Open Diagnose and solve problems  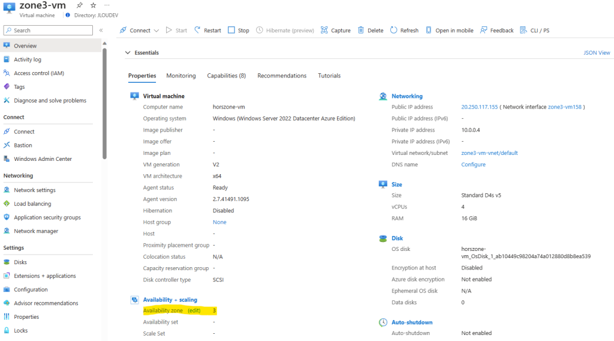50,100
